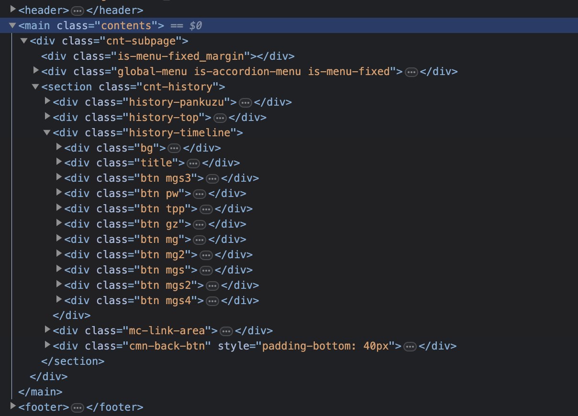Expand the btn mgs div
This screenshot has width=578, height=416.
[59, 270]
